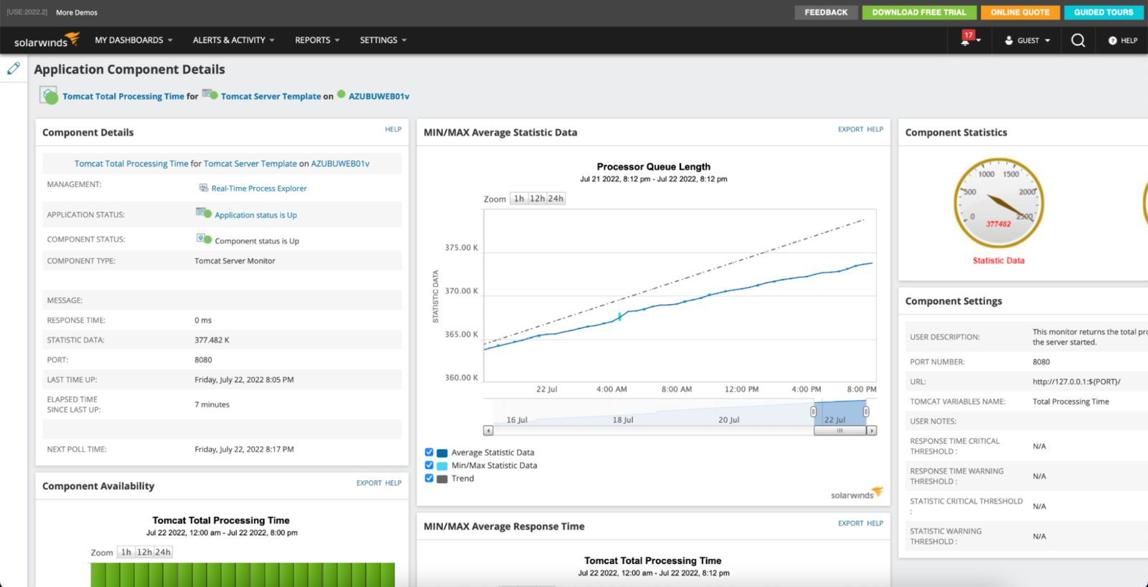The width and height of the screenshot is (1148, 587).
Task: Click the Real-Time Process Explorer icon
Action: (x=203, y=188)
